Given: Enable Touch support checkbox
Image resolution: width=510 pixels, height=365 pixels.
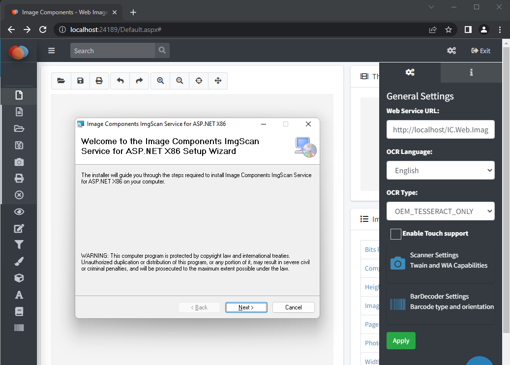Looking at the screenshot, I should pos(395,234).
